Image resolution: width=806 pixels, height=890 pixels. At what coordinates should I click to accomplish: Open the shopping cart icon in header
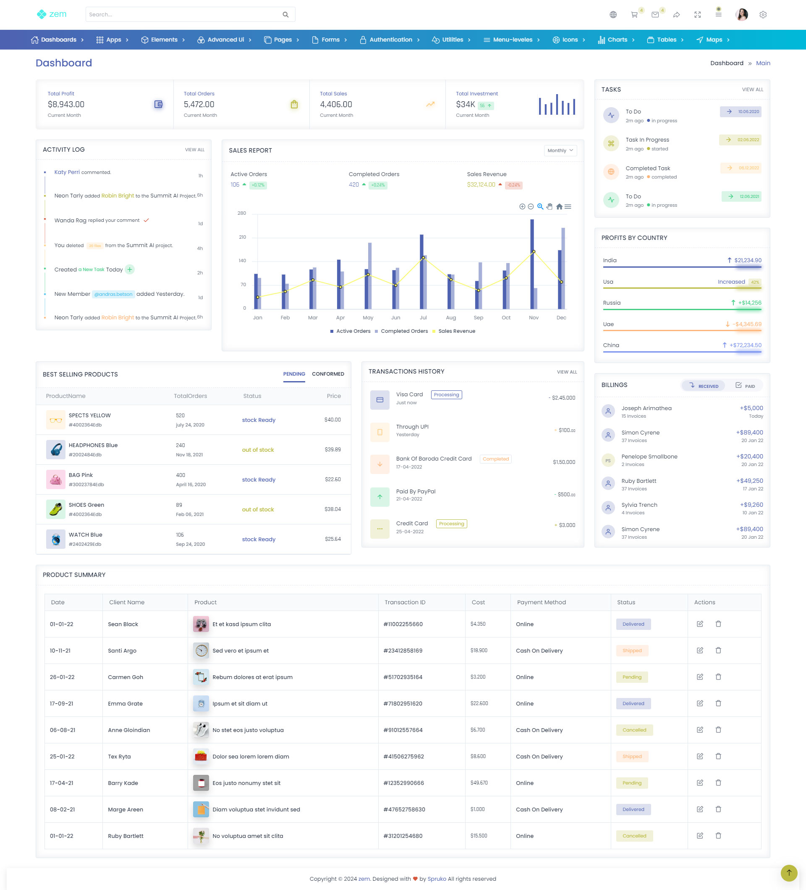tap(634, 15)
